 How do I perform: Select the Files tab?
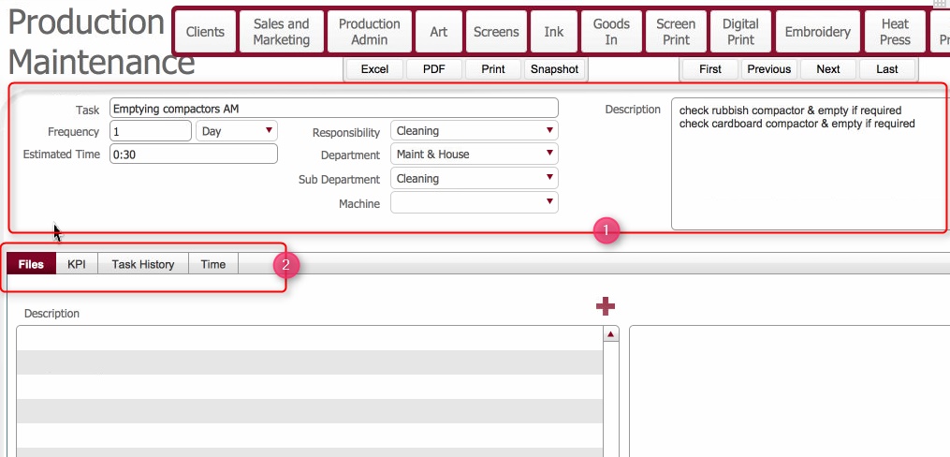point(31,264)
